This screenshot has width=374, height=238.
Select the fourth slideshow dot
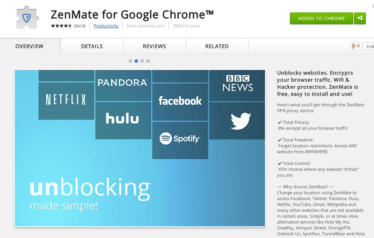[x=148, y=61]
